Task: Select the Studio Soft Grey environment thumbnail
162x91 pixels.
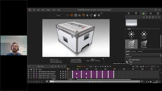Action: tap(131, 22)
